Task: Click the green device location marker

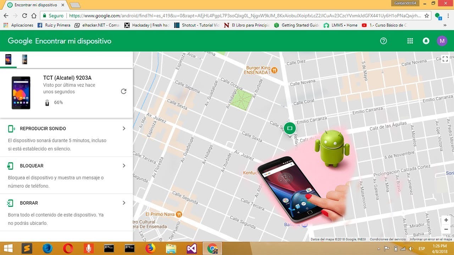Action: click(290, 128)
